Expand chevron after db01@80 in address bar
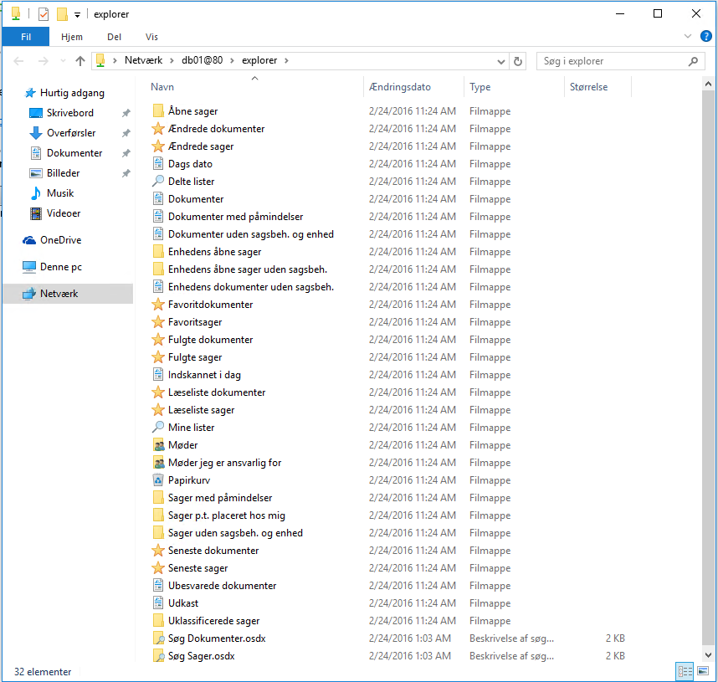 point(232,60)
